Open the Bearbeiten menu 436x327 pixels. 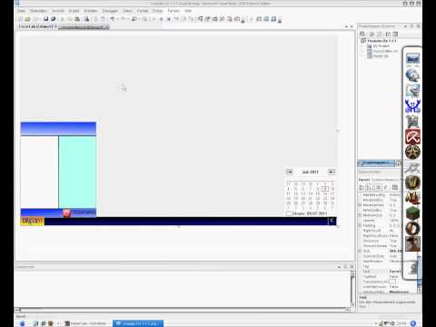(38, 11)
